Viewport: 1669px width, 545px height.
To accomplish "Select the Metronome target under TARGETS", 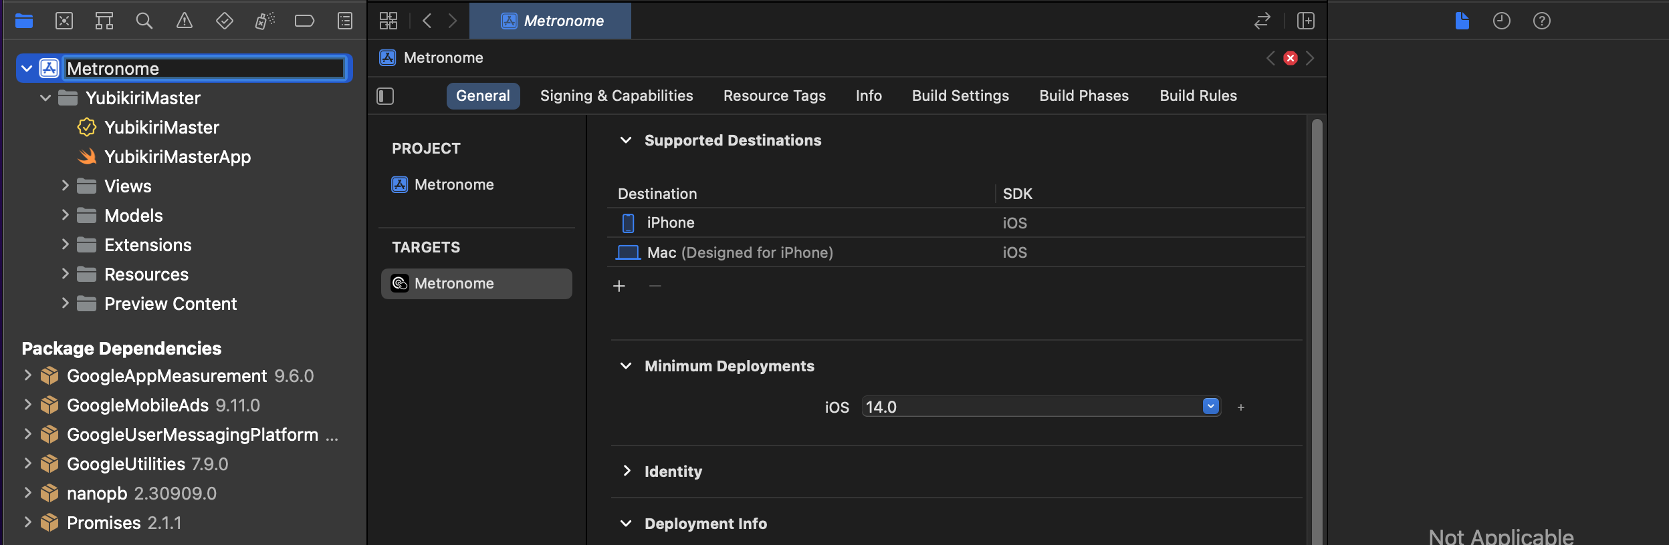I will tap(477, 283).
